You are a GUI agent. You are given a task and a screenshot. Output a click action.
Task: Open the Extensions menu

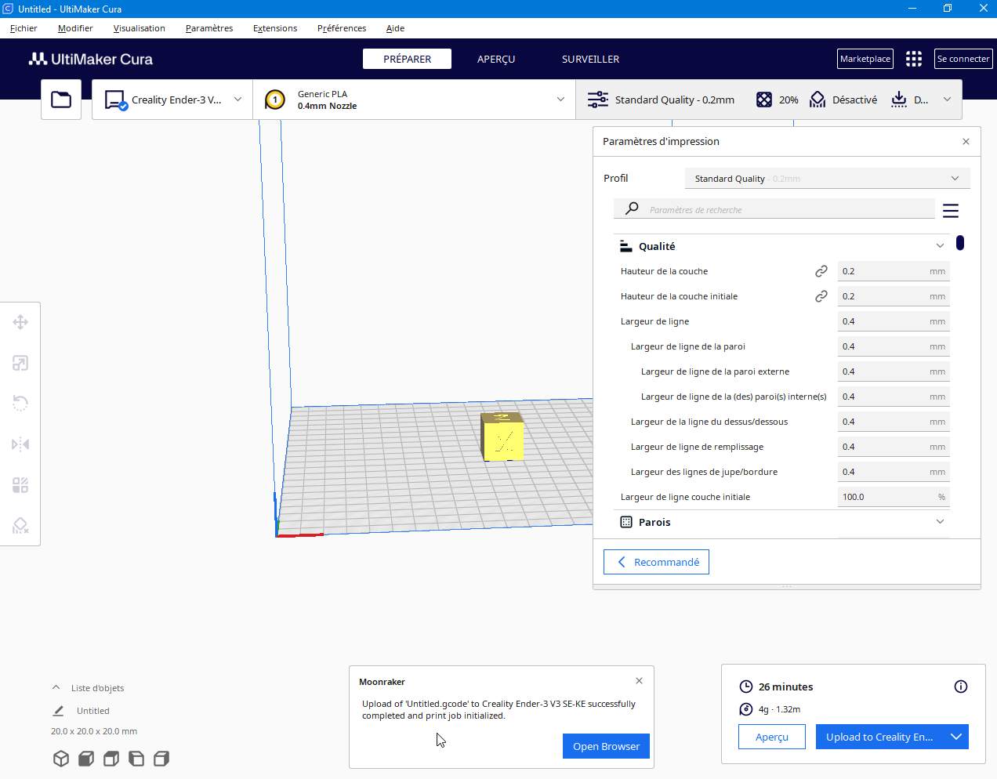[x=275, y=28]
